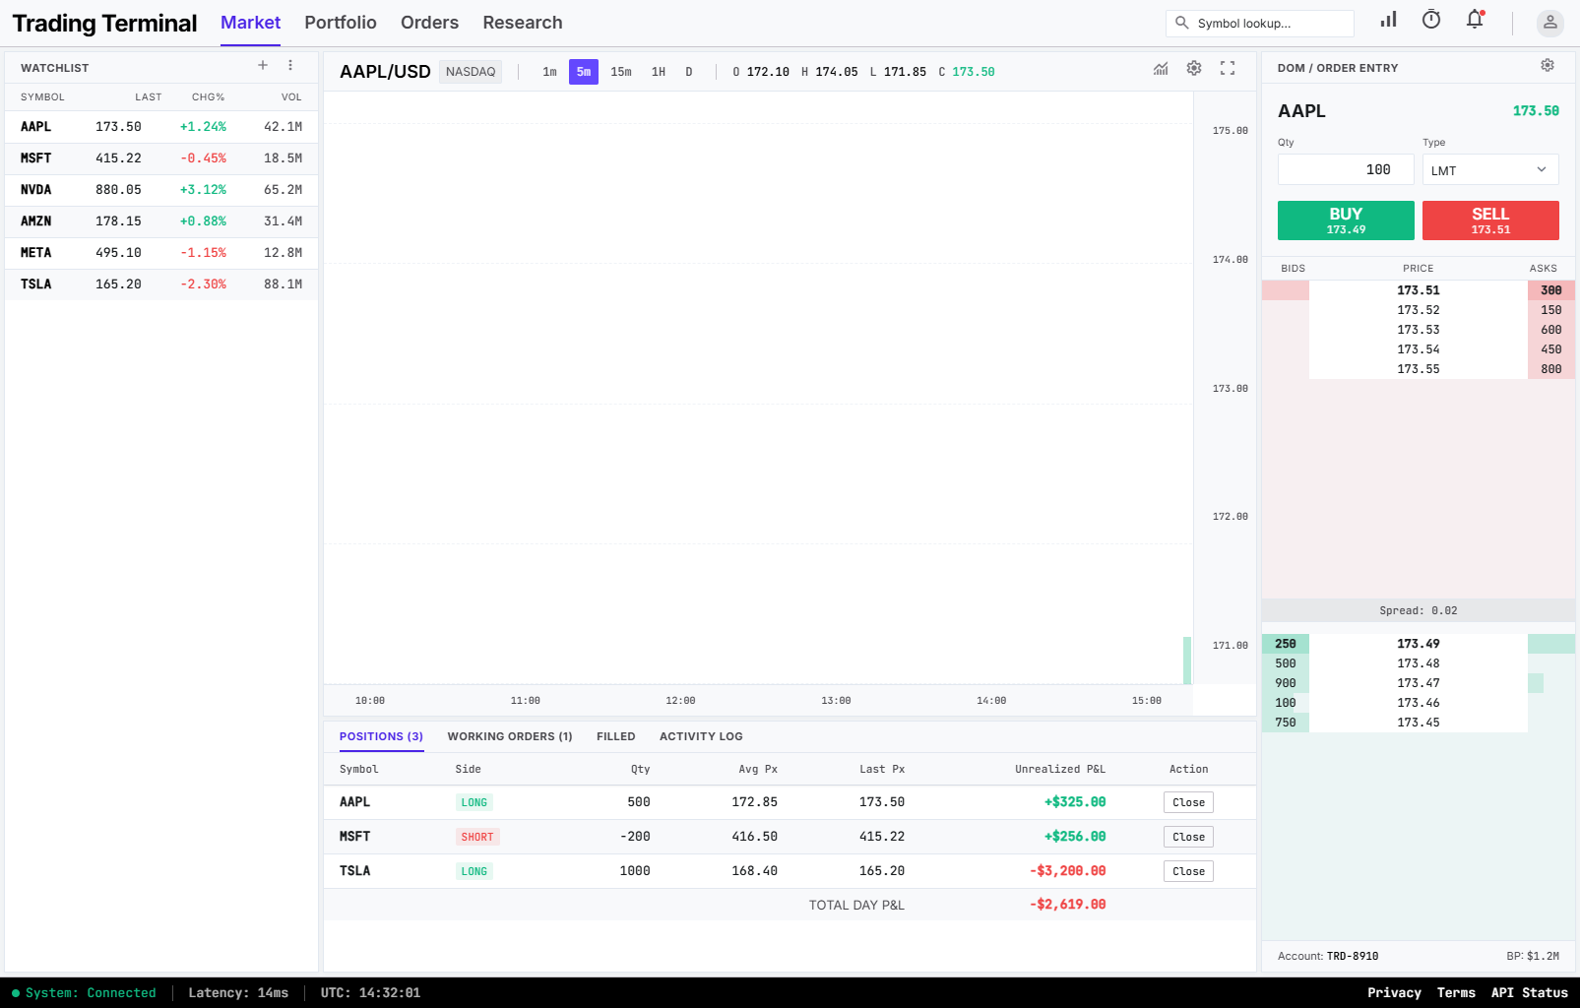
Task: Select TSLA row in watchlist
Action: [x=161, y=284]
